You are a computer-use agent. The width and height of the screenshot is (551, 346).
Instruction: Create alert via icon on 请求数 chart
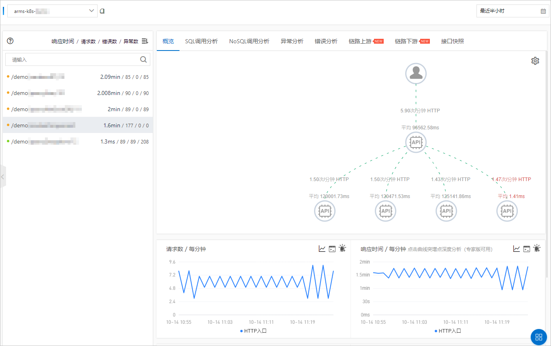pyautogui.click(x=342, y=248)
